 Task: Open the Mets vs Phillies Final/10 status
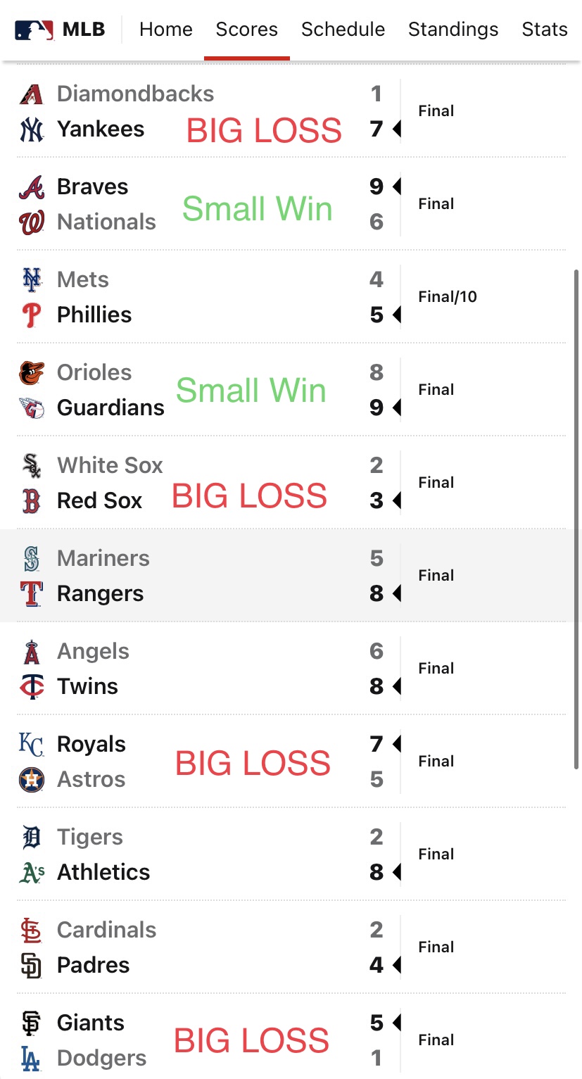pos(448,297)
